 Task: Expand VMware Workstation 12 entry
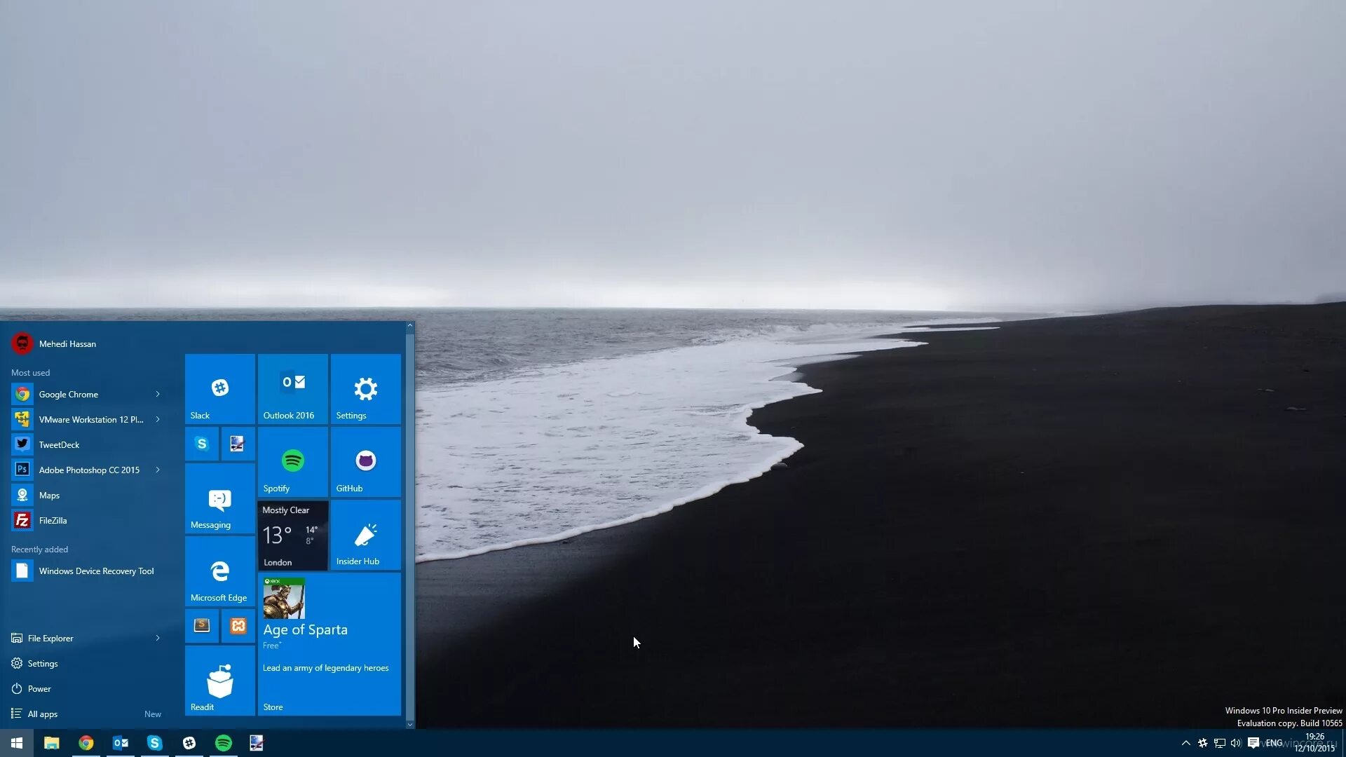click(157, 418)
